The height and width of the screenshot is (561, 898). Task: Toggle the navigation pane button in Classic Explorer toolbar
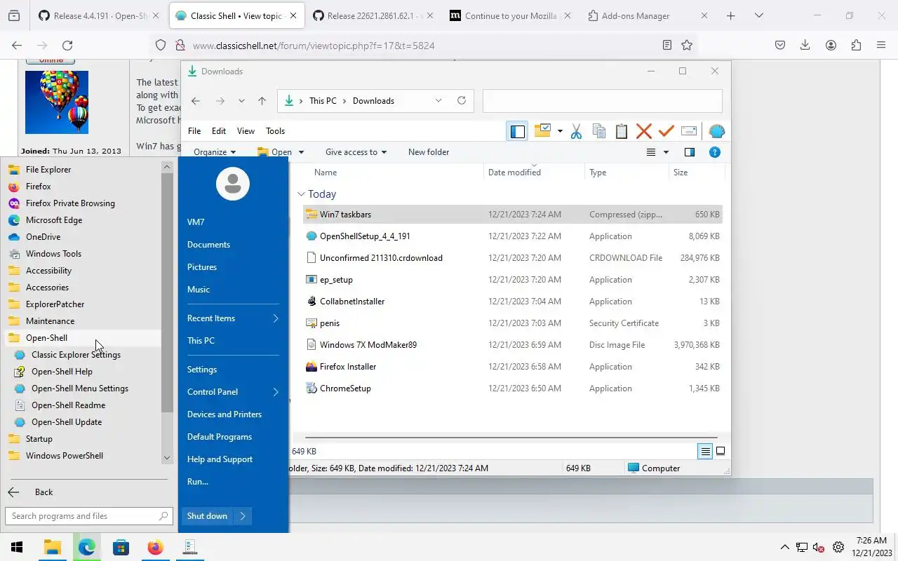tap(518, 131)
